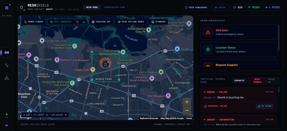Viewport: 287px width, 131px height.
Task: Click the bottom-left perimeter corner handle
Action: tap(92, 80)
